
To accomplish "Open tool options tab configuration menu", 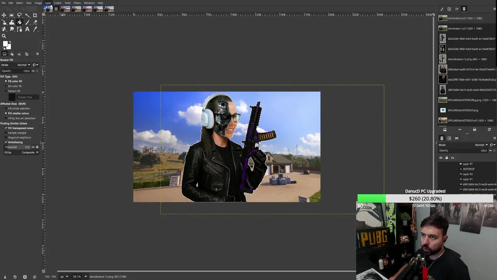I will click(x=37, y=54).
